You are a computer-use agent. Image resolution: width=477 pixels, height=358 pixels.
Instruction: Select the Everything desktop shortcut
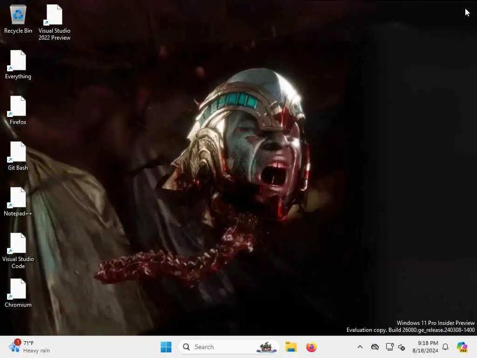(18, 64)
